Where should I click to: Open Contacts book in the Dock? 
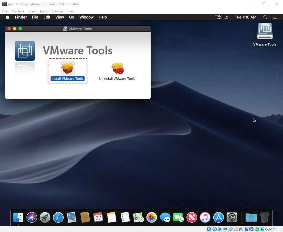[85, 217]
